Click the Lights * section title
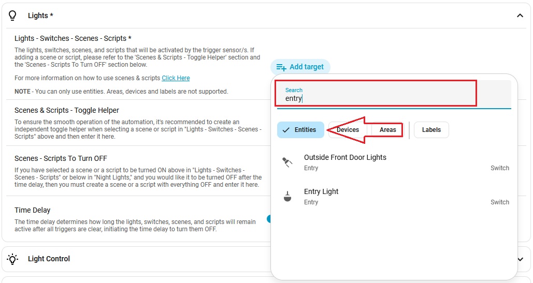The width and height of the screenshot is (533, 283). 40,16
